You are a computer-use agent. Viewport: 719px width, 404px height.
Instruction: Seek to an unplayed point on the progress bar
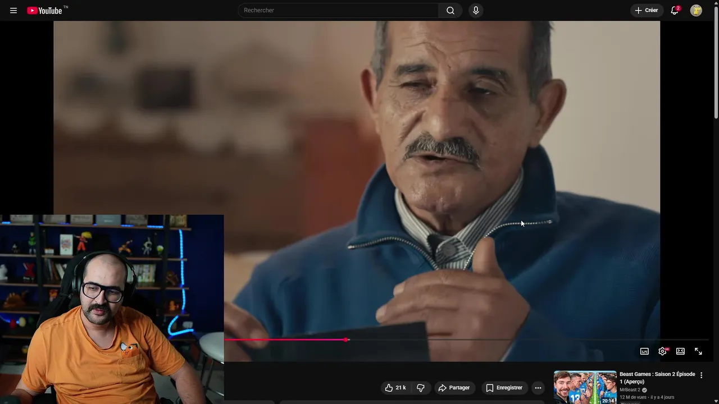click(x=528, y=339)
